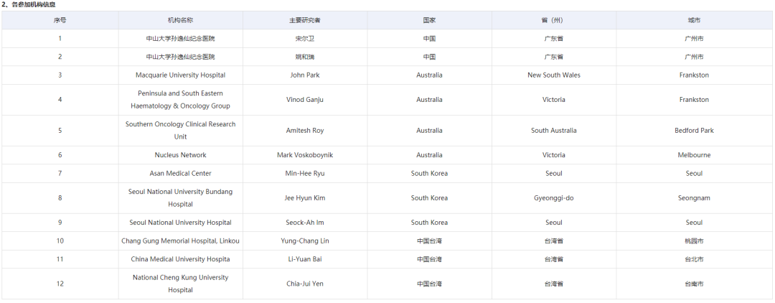Select the Nucleus Network cell
The height and width of the screenshot is (303, 775).
180,154
